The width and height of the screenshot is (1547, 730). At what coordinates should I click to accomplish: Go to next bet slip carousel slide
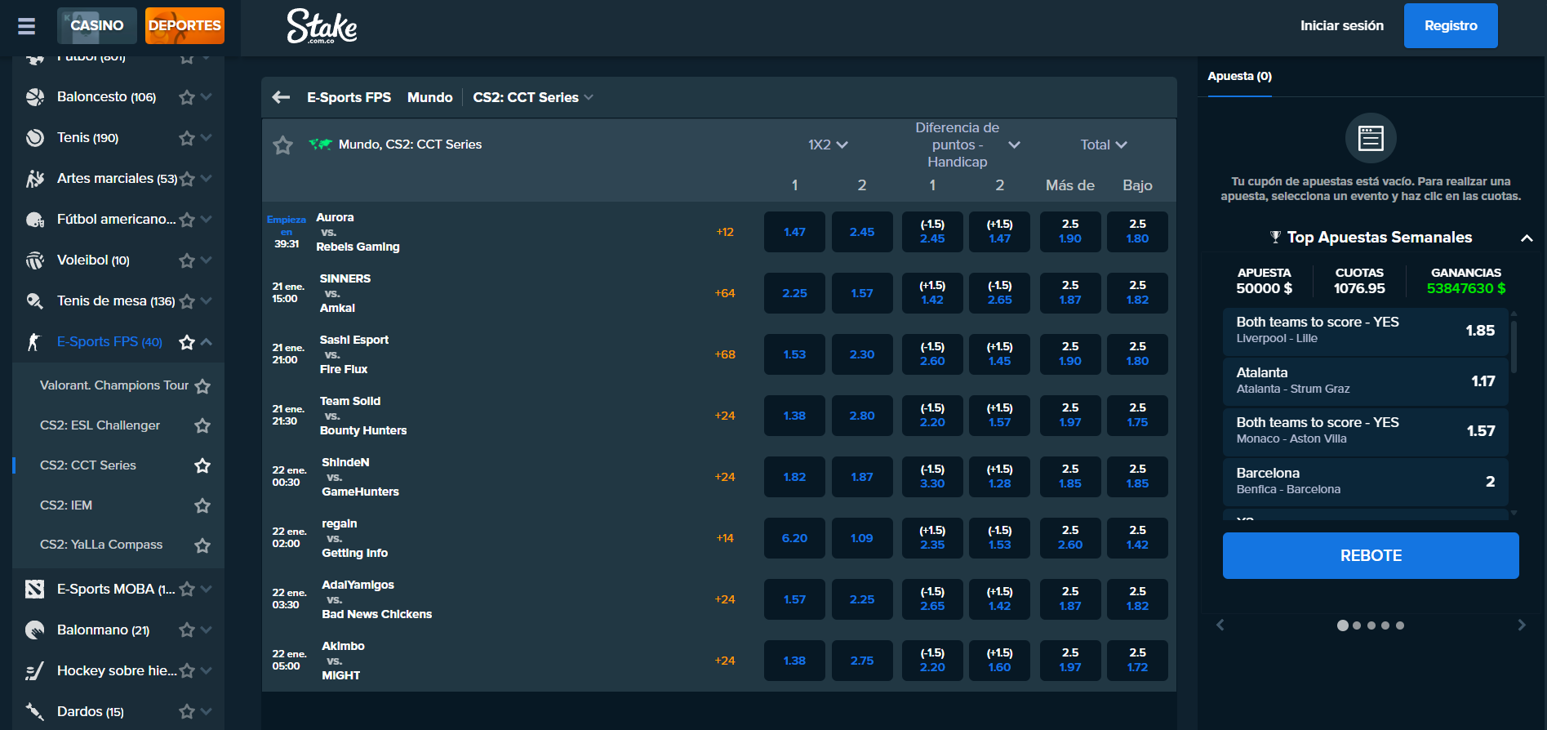click(1521, 625)
